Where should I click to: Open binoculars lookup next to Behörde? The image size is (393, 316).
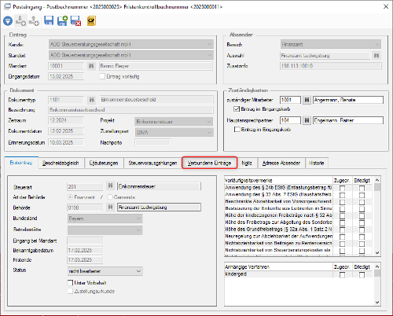[110, 207]
